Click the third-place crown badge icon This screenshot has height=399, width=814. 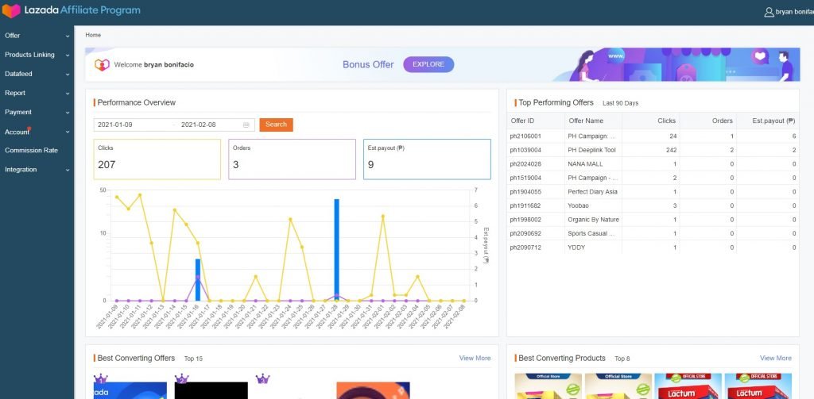tap(262, 379)
